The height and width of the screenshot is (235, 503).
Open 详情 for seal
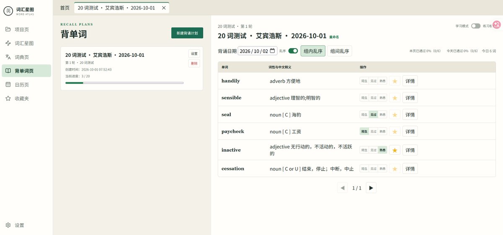[410, 115]
